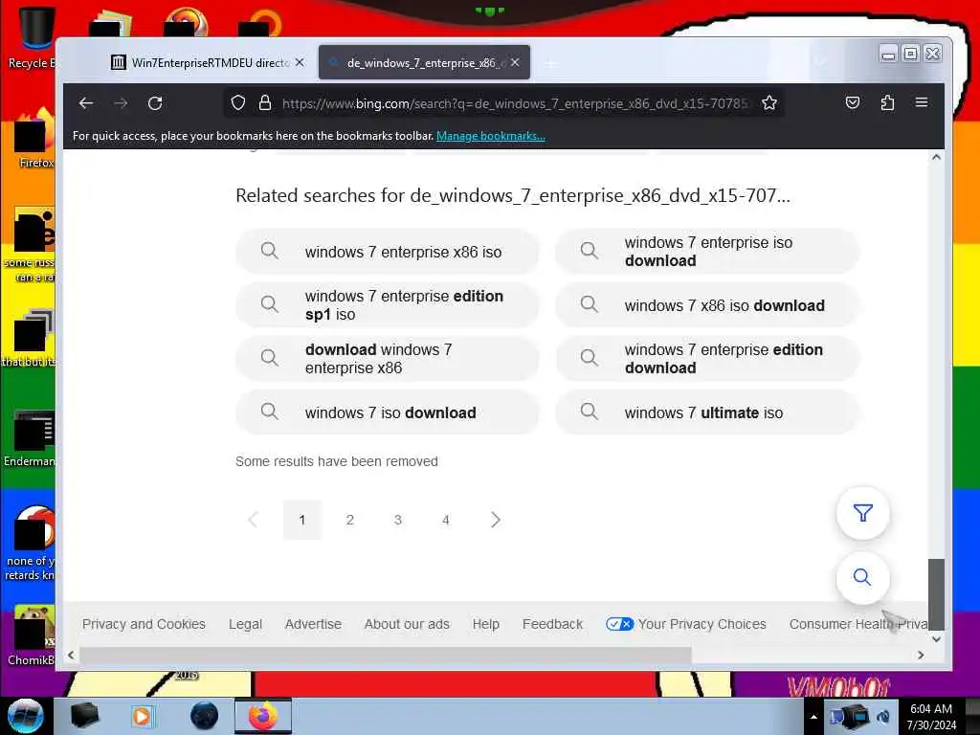Open the media player taskbar icon
The width and height of the screenshot is (980, 735).
point(143,716)
